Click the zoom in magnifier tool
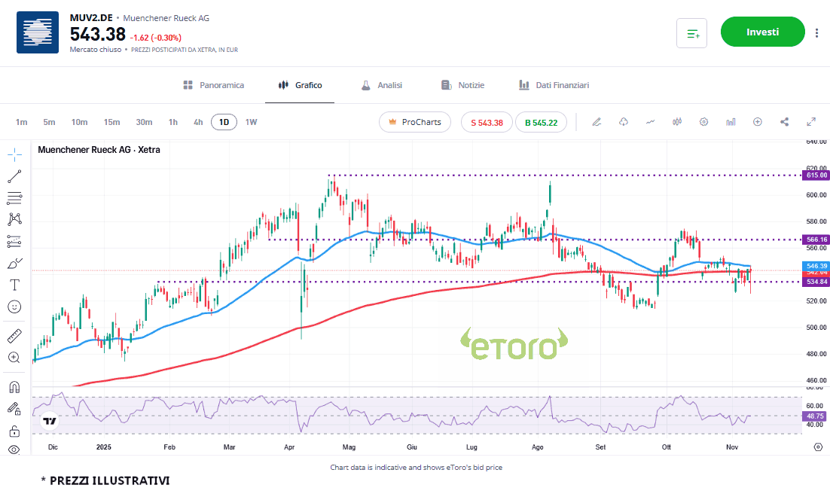Viewport: 830px width, 488px height. tap(14, 358)
